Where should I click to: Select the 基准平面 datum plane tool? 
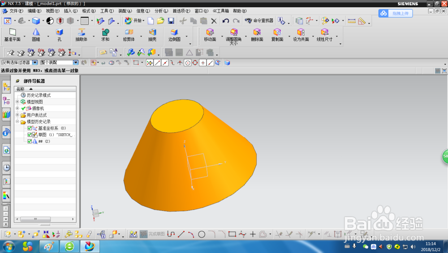click(12, 35)
